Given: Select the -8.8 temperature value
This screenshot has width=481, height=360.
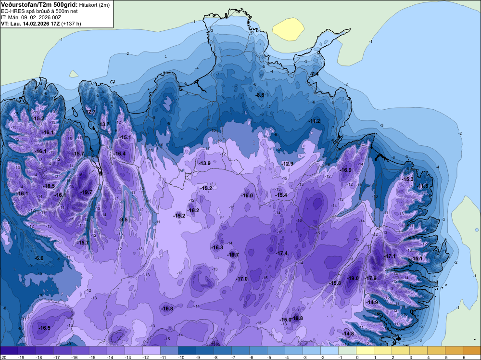Looking at the screenshot, I should (x=260, y=95).
